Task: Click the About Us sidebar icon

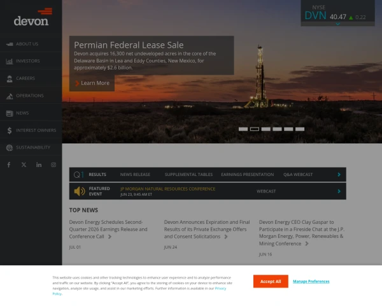Action: coord(10,44)
